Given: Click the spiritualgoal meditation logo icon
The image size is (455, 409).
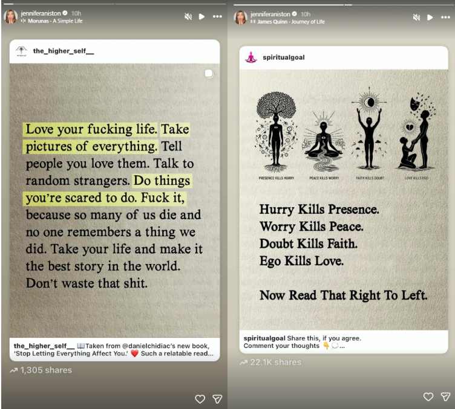Looking at the screenshot, I should point(251,57).
